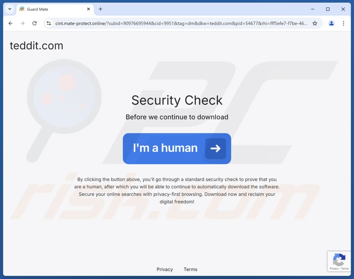Click the "I'm a human" button

click(177, 148)
